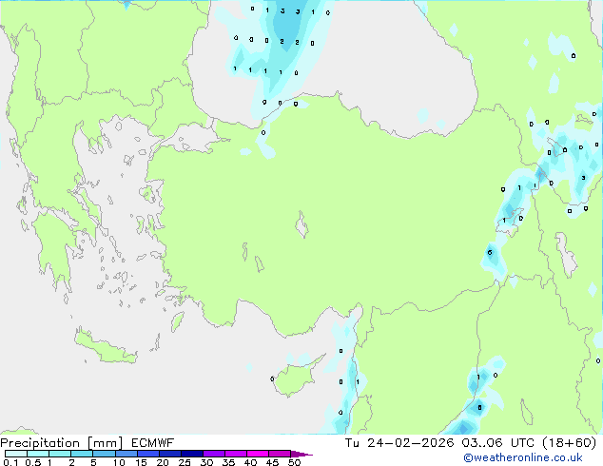Click the 'Precipitation [mm]' title text
This screenshot has height=466, width=603.
click(x=62, y=443)
